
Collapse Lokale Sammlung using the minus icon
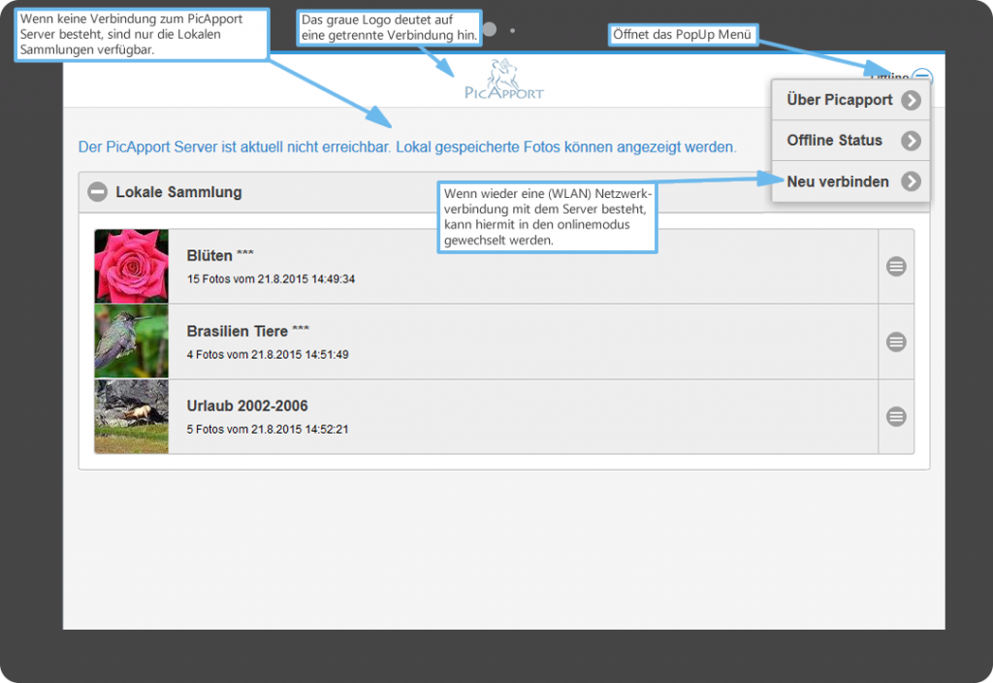click(98, 192)
